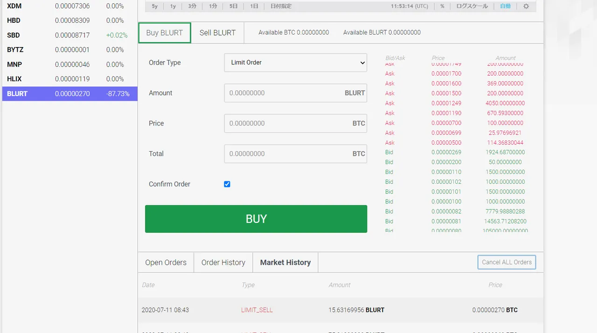Click Cancel ALL Orders button

click(x=507, y=262)
